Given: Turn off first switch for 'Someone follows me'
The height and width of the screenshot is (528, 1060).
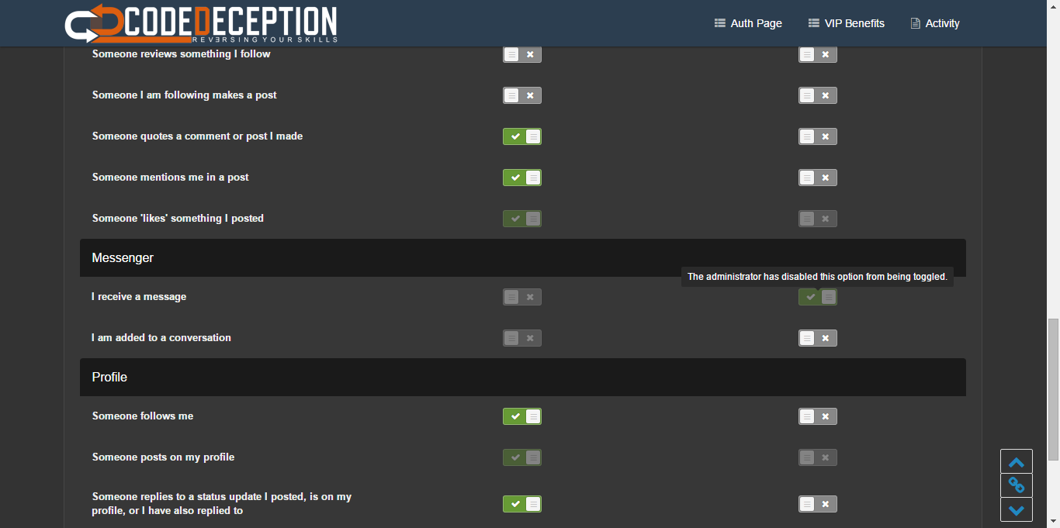Looking at the screenshot, I should (522, 416).
